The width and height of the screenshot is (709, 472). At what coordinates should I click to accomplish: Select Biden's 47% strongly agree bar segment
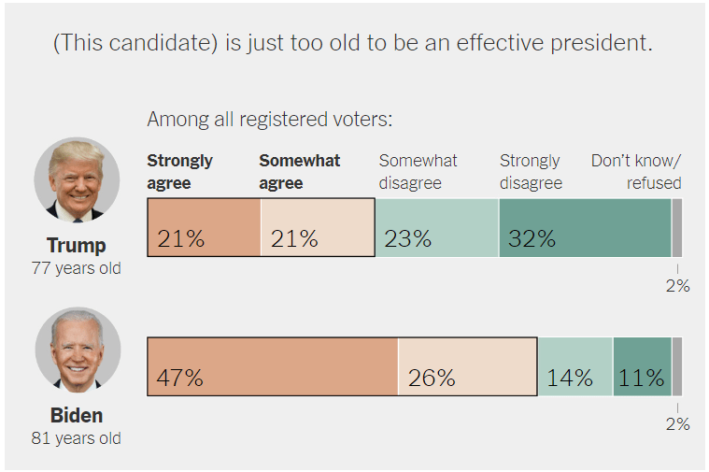click(273, 365)
